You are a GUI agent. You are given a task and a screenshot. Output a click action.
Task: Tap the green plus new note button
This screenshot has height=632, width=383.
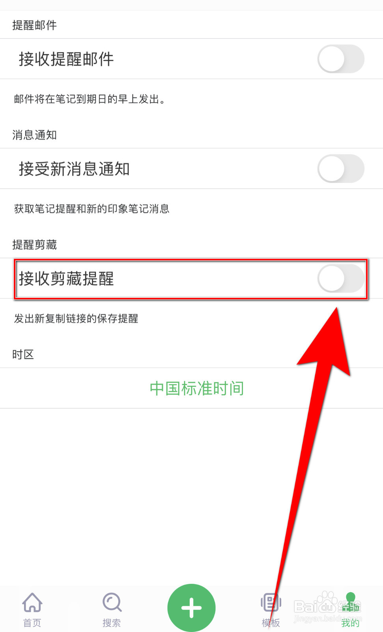point(191,608)
